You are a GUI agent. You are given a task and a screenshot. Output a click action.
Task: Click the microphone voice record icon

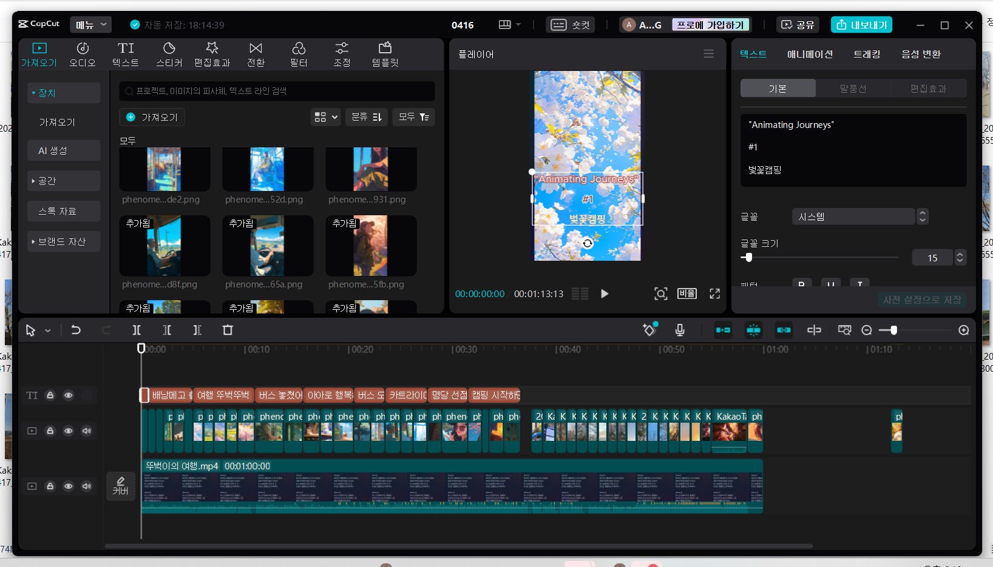coord(680,330)
